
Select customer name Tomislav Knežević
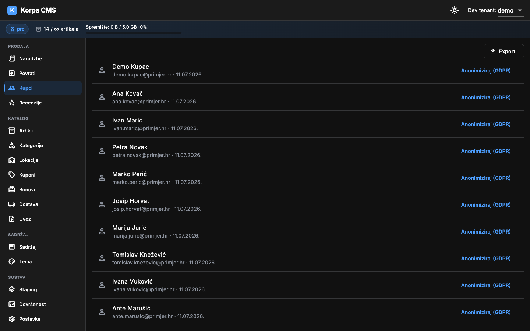click(139, 255)
